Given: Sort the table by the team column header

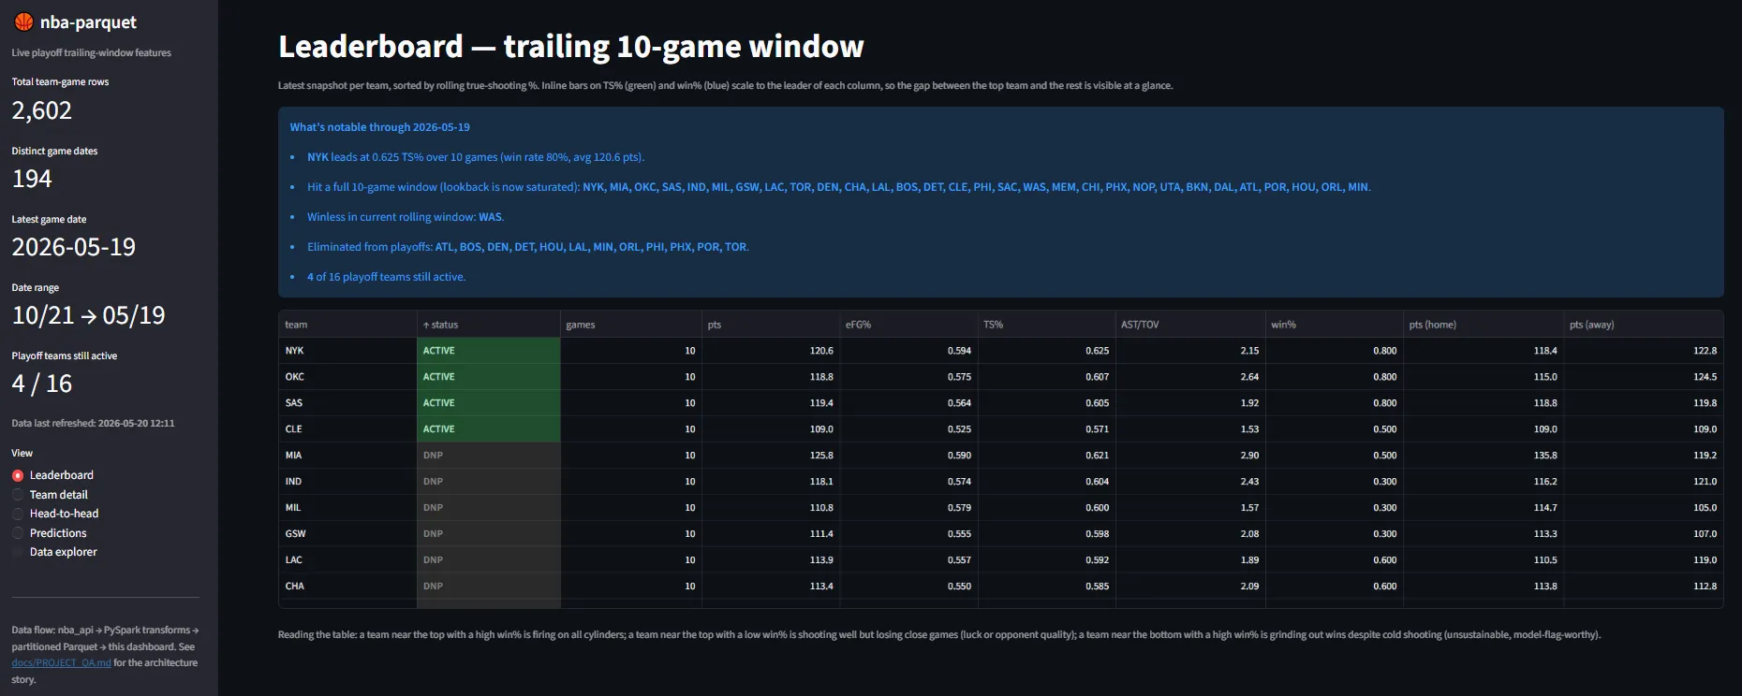Looking at the screenshot, I should (x=347, y=325).
